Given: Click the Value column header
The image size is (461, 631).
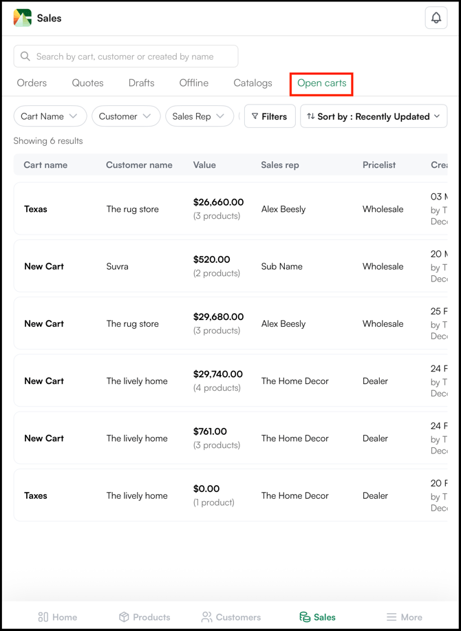Looking at the screenshot, I should [x=204, y=165].
